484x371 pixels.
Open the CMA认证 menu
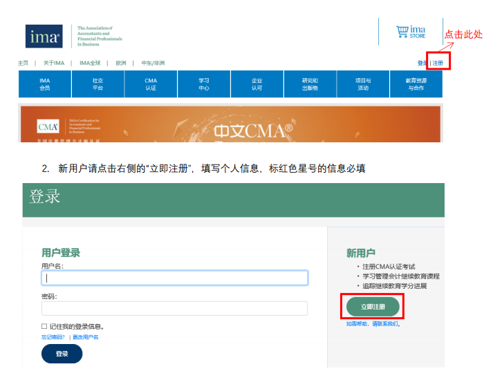point(151,84)
